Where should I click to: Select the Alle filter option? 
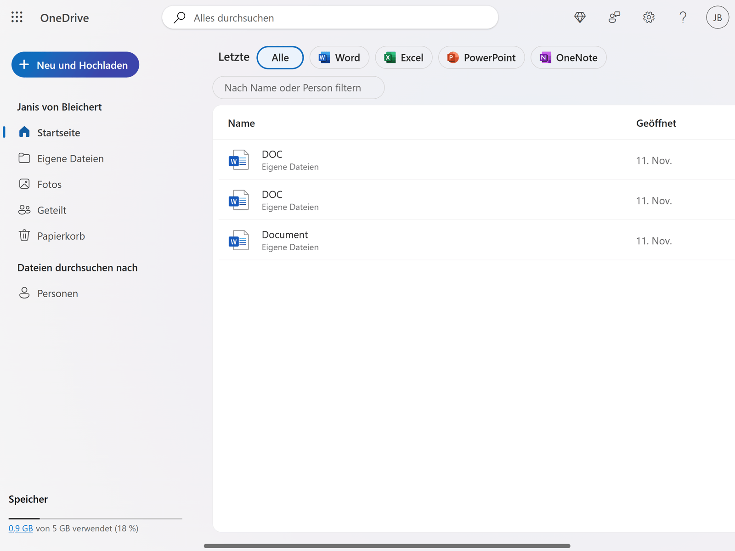[x=280, y=57]
